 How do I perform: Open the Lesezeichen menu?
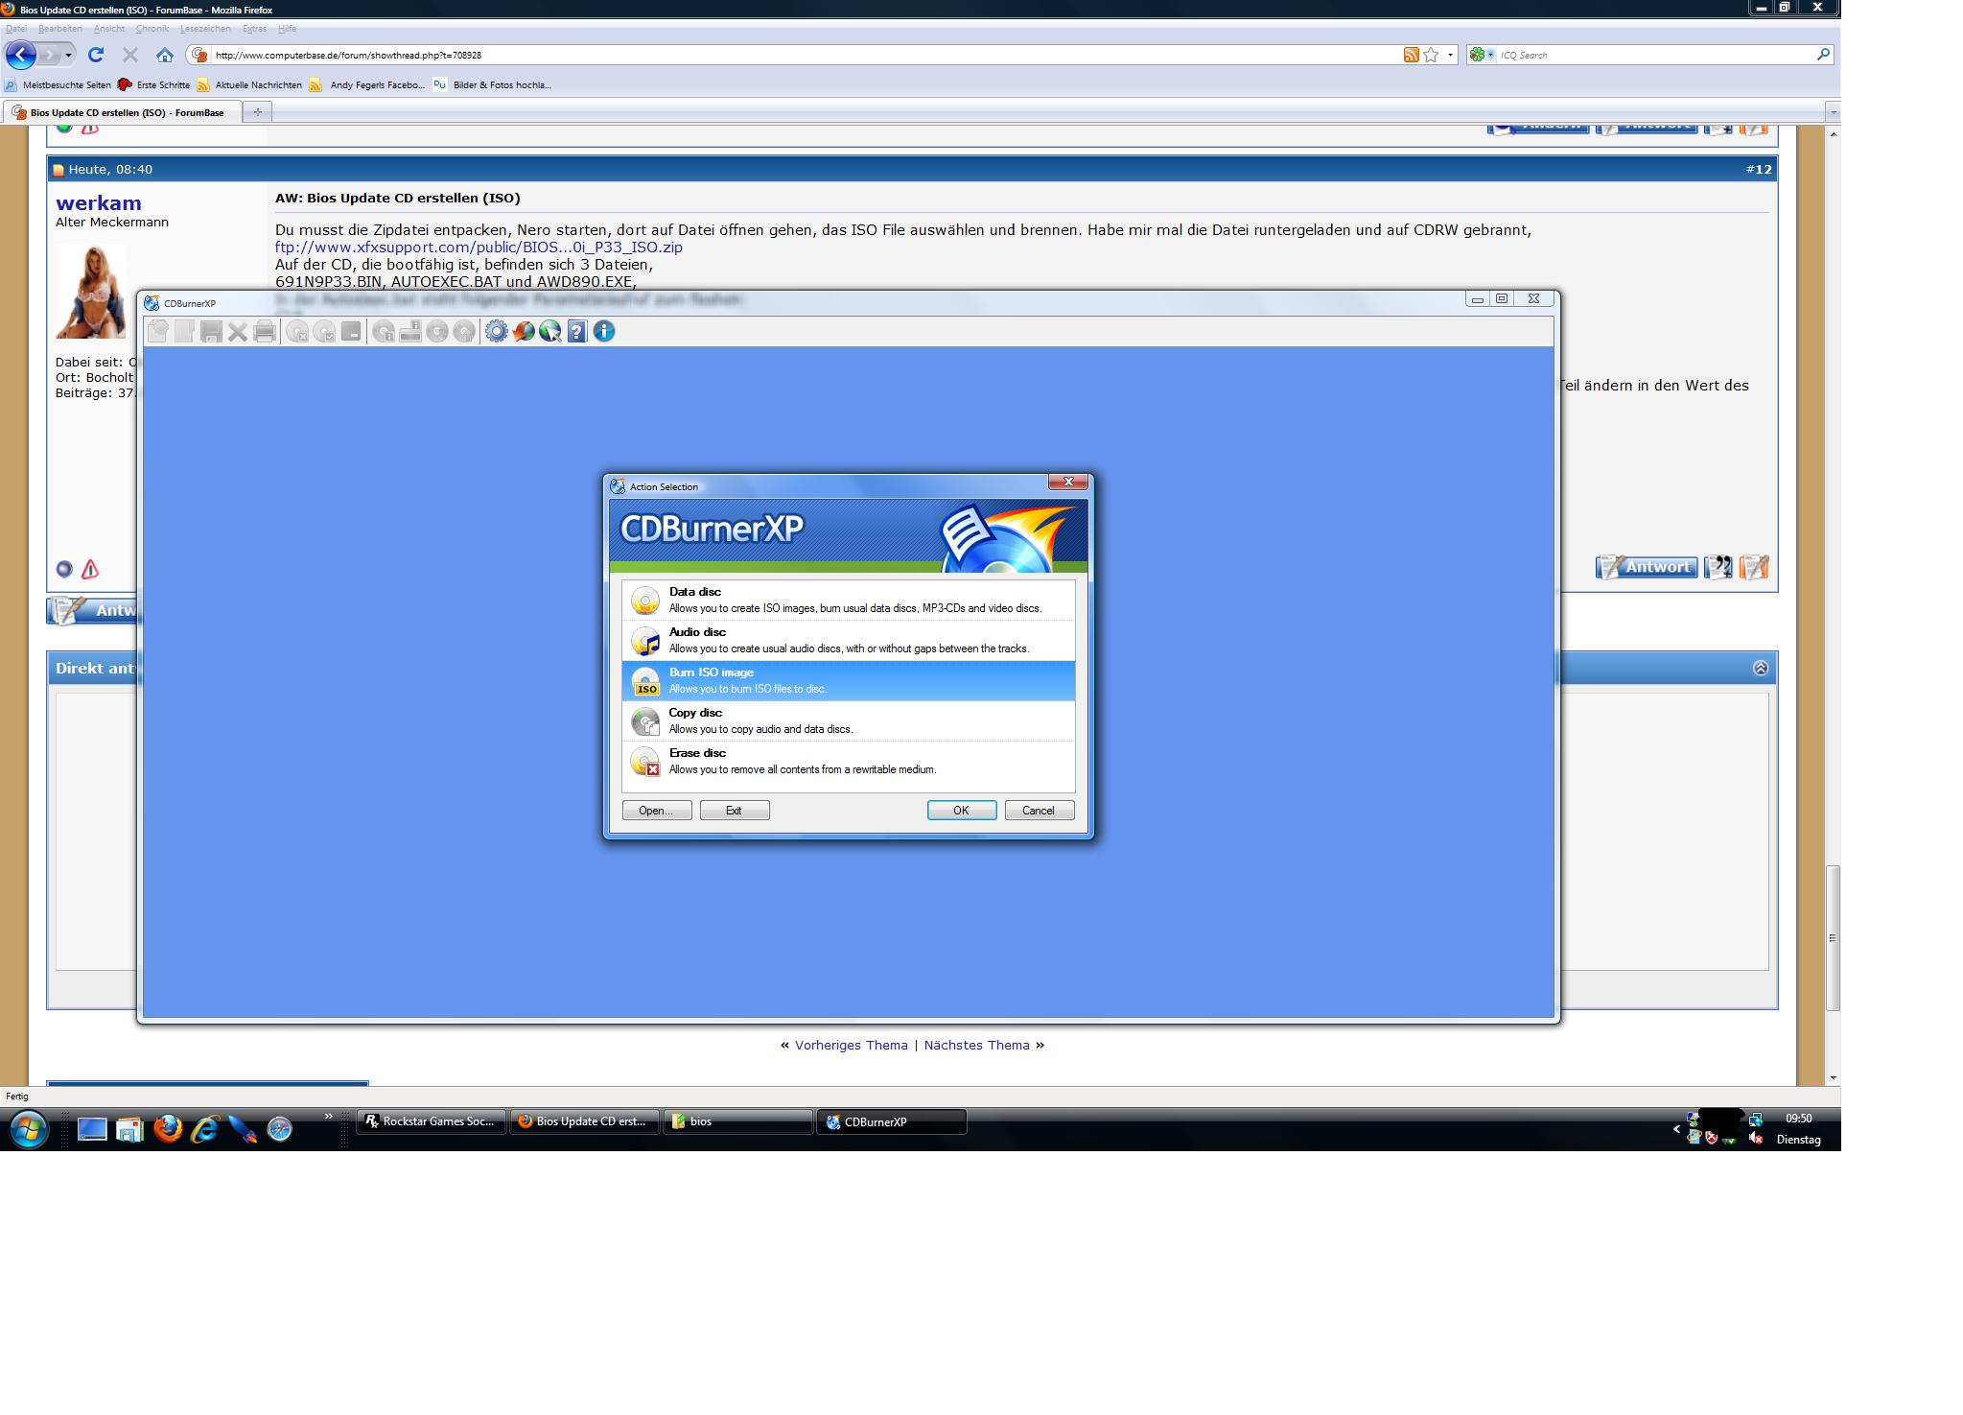[x=205, y=29]
